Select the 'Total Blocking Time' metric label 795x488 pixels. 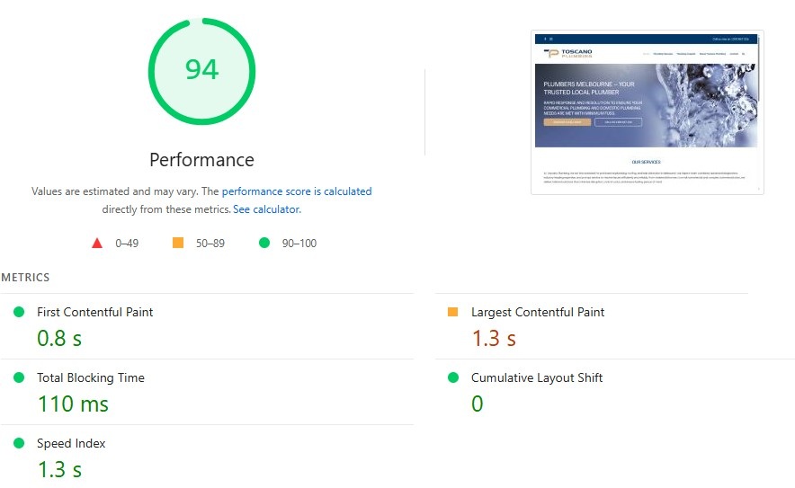[x=91, y=377]
